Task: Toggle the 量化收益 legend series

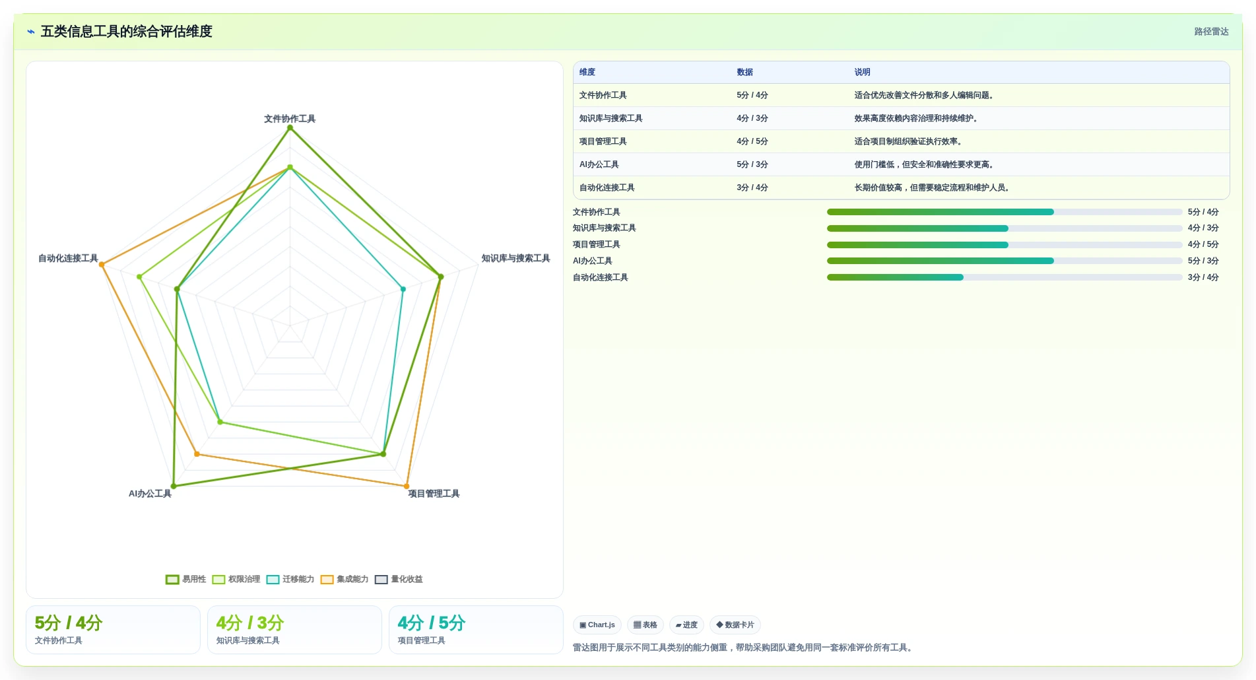Action: (x=399, y=579)
